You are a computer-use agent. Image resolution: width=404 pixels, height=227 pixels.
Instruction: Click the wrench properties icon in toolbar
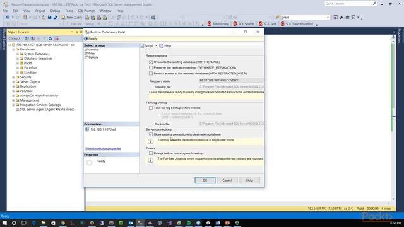coord(342,17)
